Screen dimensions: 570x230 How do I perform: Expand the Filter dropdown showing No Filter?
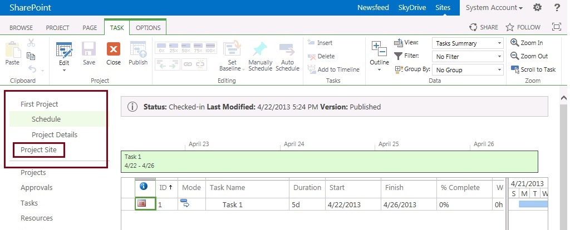coord(468,57)
